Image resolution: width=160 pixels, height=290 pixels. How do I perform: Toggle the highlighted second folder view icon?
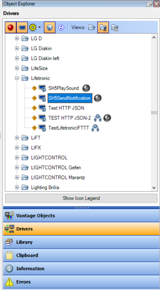pyautogui.click(x=103, y=27)
